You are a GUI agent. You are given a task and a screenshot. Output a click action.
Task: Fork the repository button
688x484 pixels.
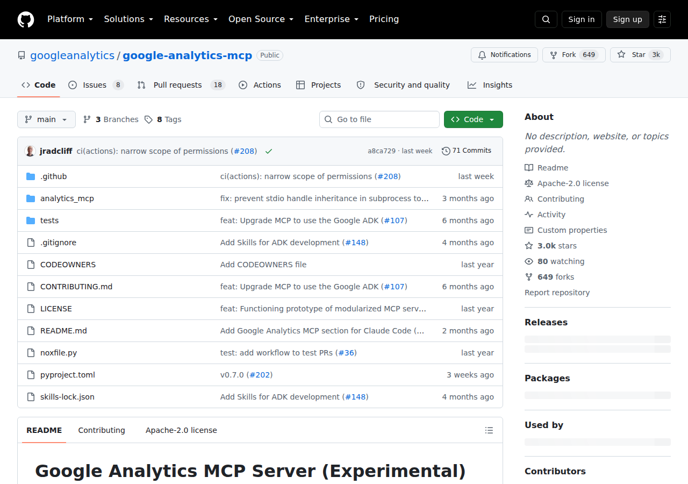pyautogui.click(x=574, y=55)
